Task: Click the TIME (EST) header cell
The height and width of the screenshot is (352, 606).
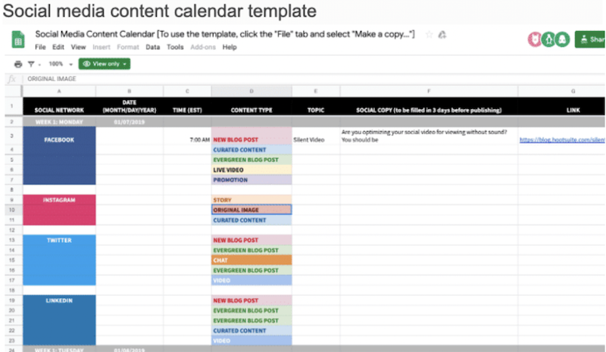Action: tap(187, 106)
